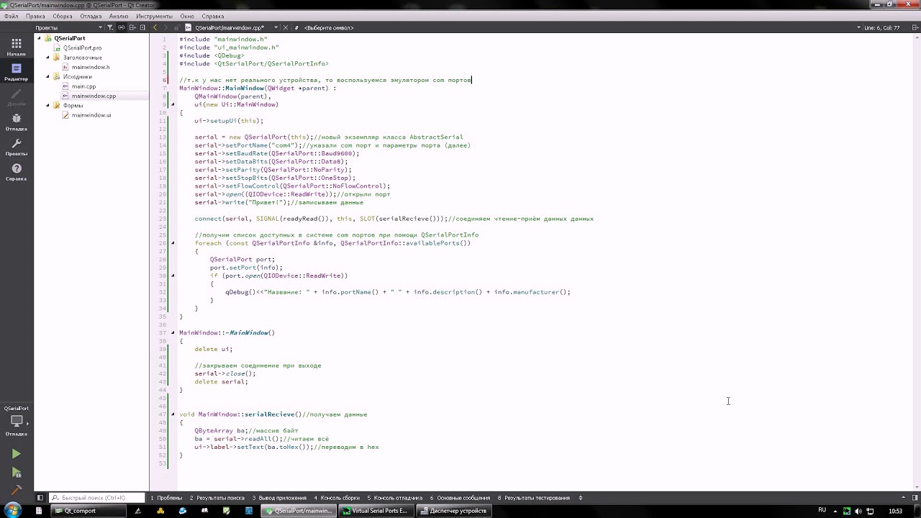Open the symbol selector Выберите символ
Viewport: 921px width, 518px height.
pos(329,27)
